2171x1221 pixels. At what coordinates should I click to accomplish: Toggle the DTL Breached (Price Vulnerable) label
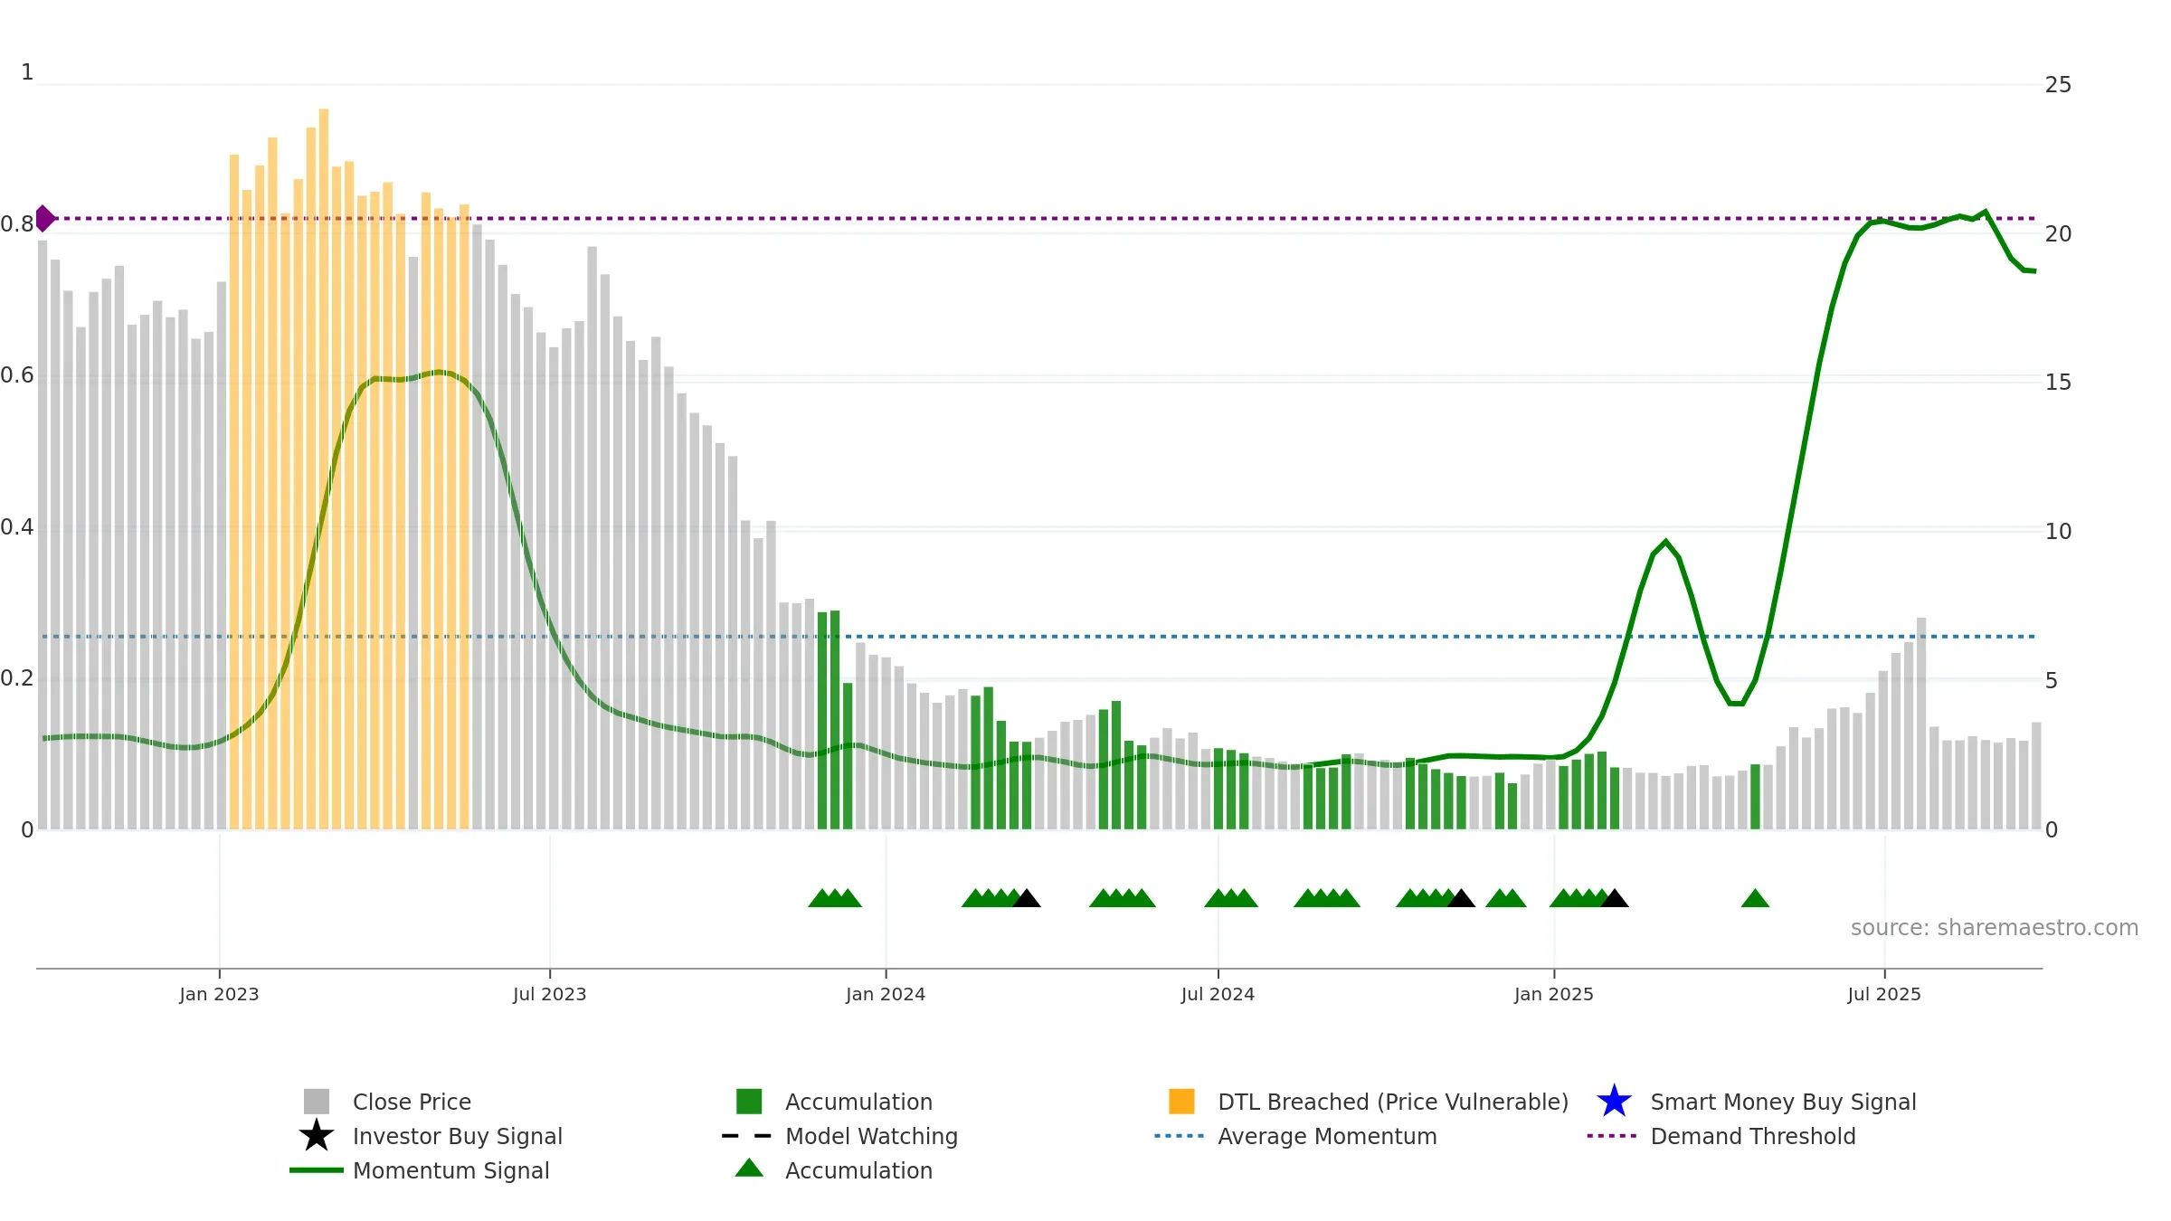[x=1393, y=1102]
